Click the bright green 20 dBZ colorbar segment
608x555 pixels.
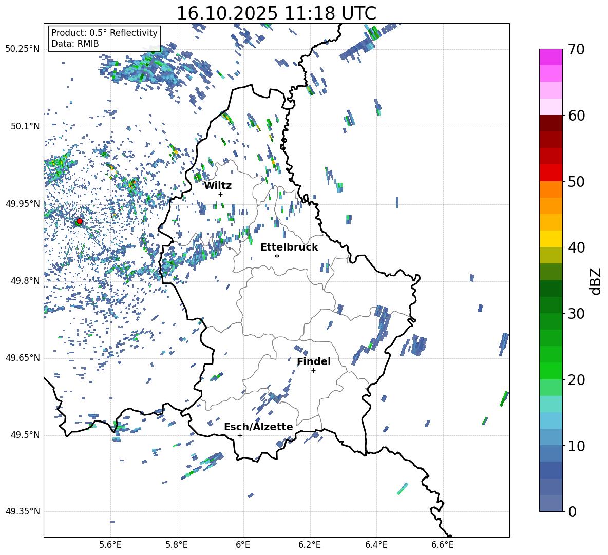(551, 371)
